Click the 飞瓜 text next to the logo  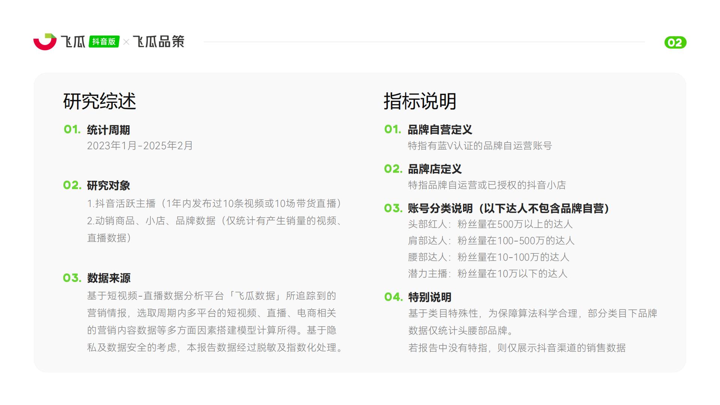click(x=73, y=42)
